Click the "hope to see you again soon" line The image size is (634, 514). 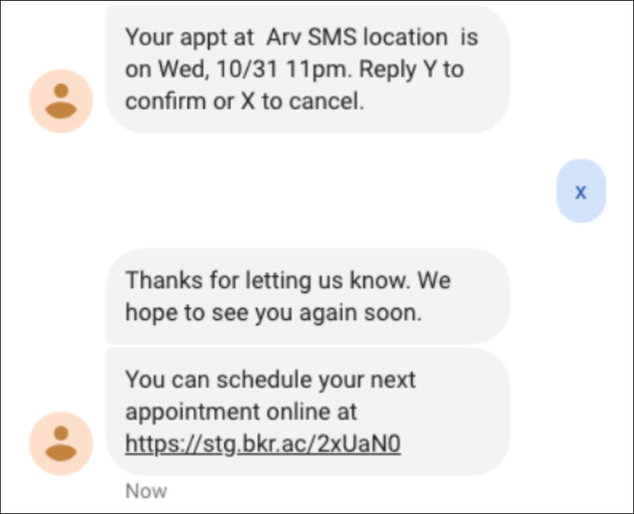pos(273,313)
